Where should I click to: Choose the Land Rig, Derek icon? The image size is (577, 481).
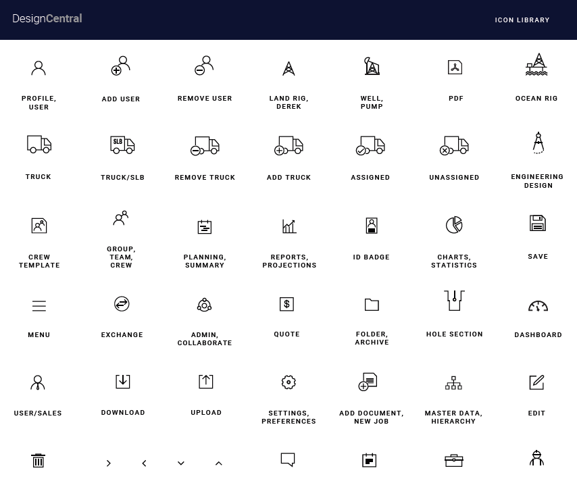[288, 68]
